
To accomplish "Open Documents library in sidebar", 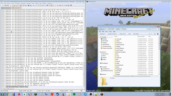I will tap(105, 54).
